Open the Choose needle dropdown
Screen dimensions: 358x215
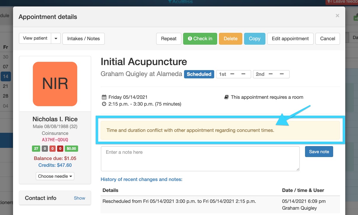click(x=55, y=176)
